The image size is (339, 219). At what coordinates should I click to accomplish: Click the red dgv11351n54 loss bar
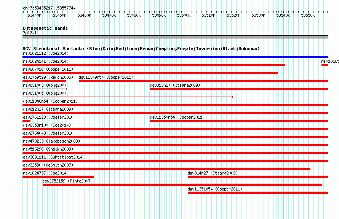258,193
